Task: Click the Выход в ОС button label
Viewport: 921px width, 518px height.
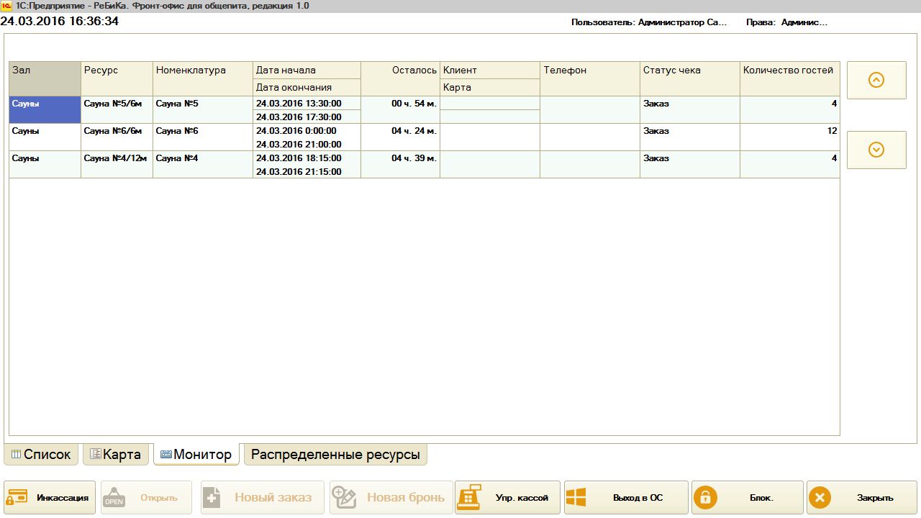Action: pyautogui.click(x=638, y=498)
